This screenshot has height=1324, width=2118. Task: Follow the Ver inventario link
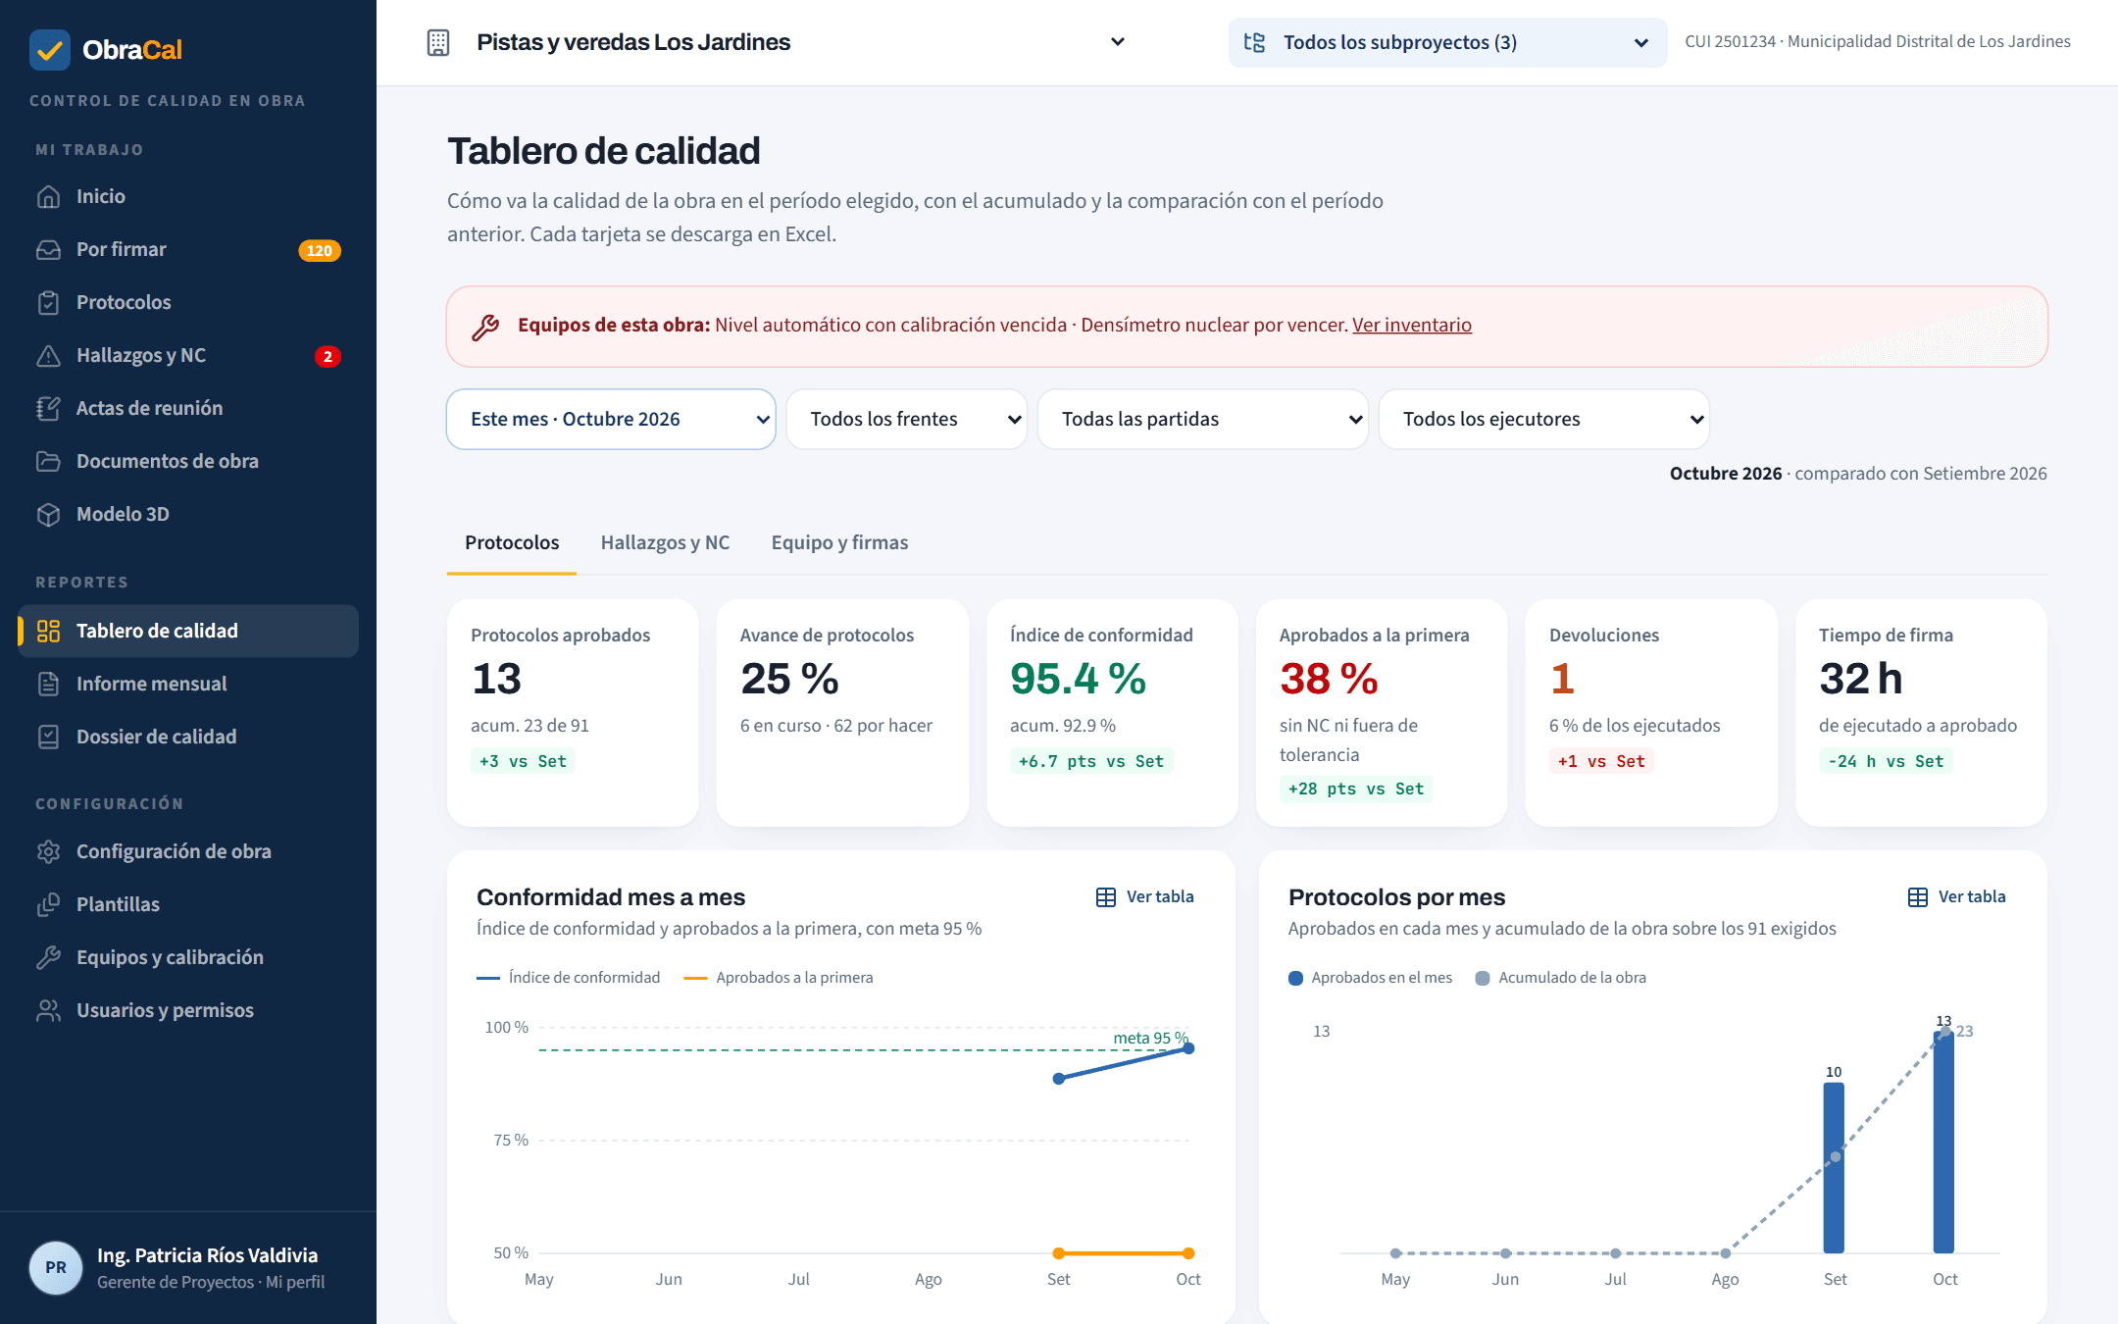coord(1412,326)
